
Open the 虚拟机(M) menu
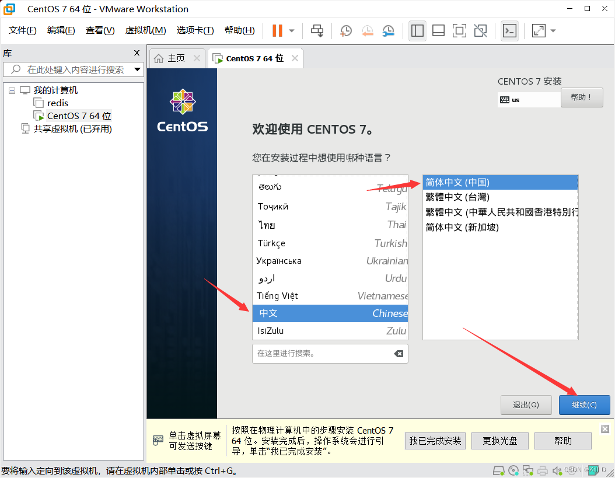tap(145, 30)
